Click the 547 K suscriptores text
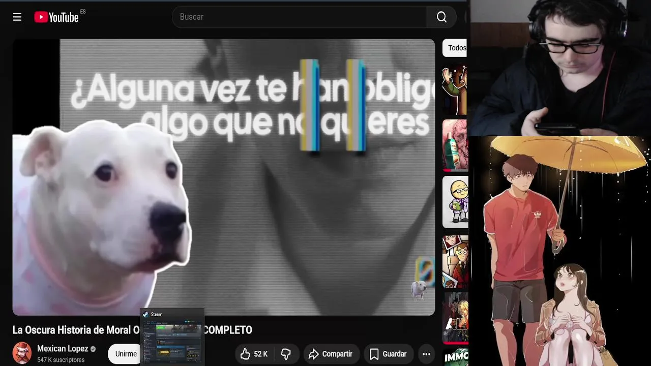The width and height of the screenshot is (651, 366). pos(61,360)
